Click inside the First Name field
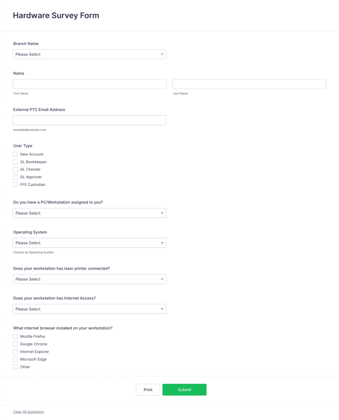The height and width of the screenshot is (420, 339). point(89,84)
